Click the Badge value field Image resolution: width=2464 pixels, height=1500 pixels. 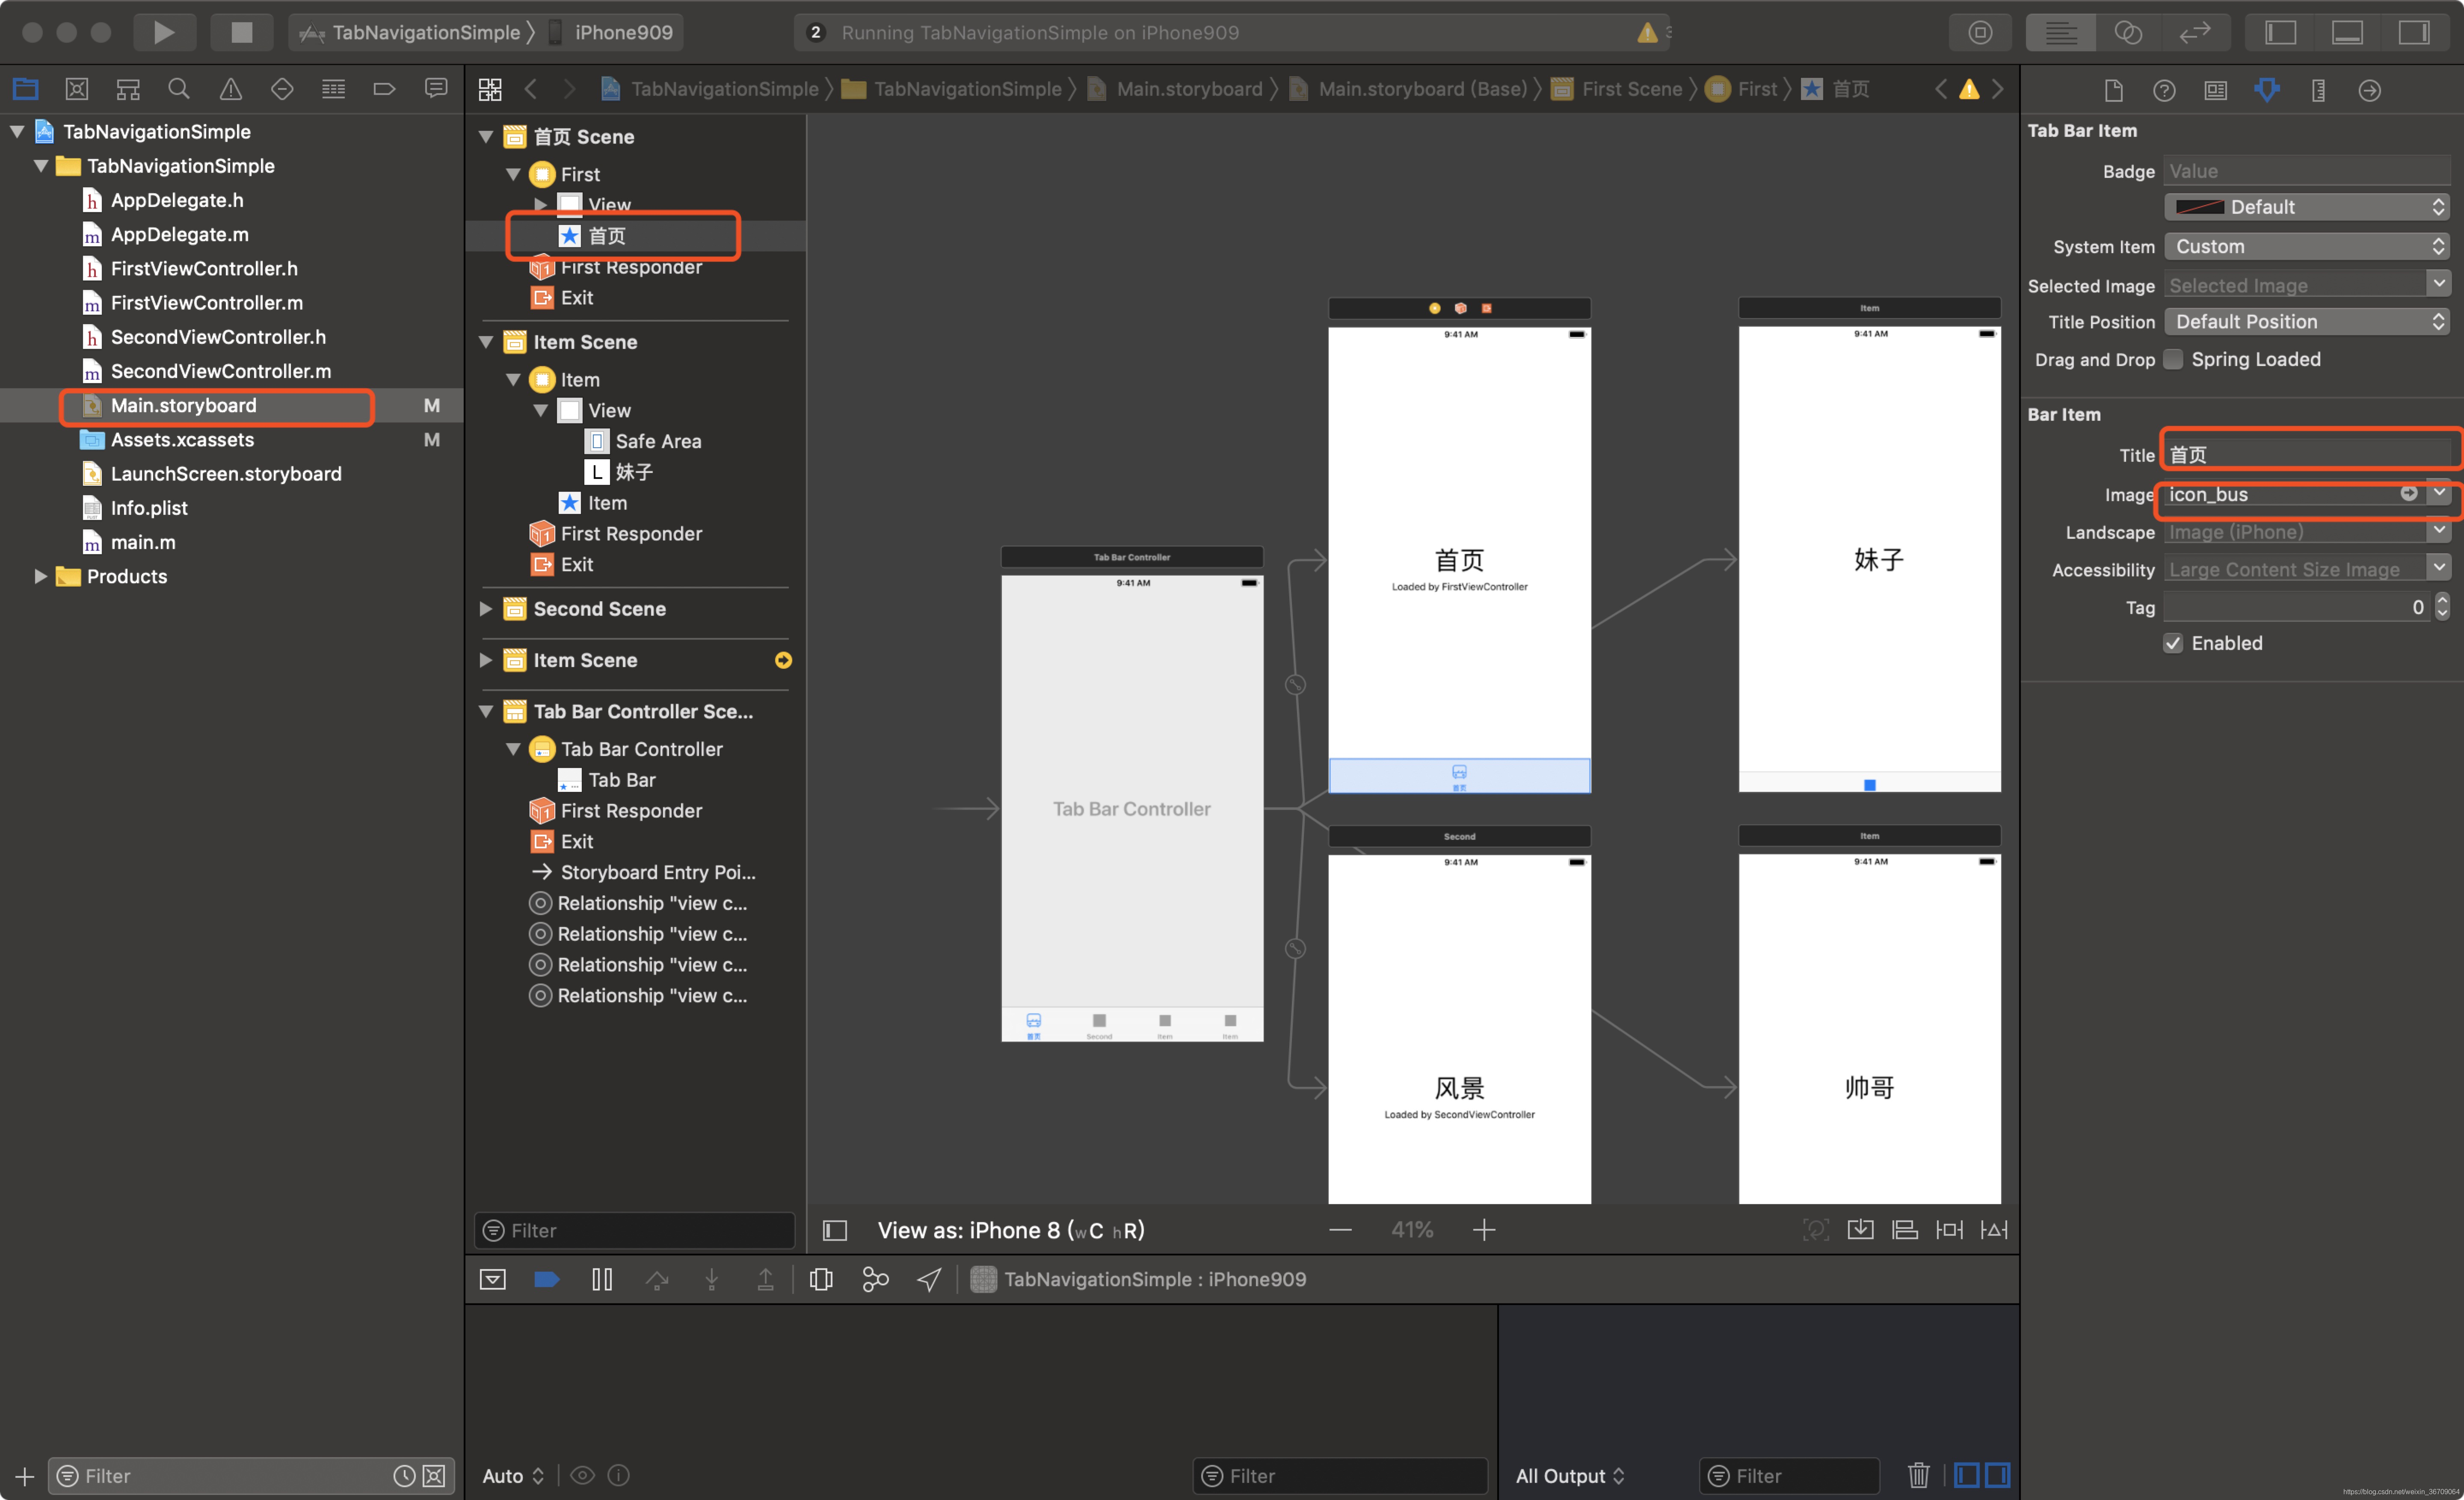coord(2306,171)
